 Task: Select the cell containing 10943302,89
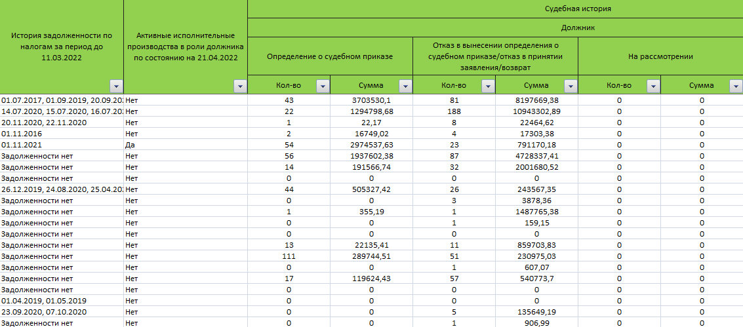536,111
